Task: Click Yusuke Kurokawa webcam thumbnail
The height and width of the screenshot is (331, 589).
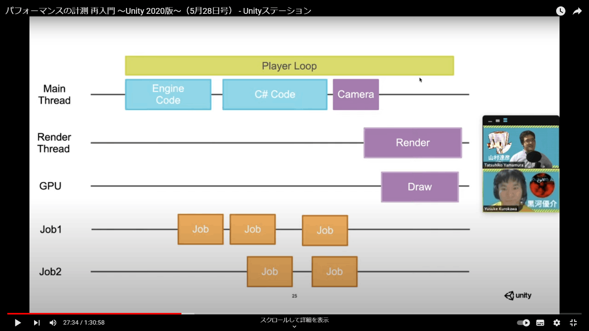Action: (x=521, y=191)
